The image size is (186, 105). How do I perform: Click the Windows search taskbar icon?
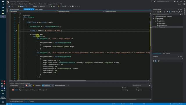[3, 4]
